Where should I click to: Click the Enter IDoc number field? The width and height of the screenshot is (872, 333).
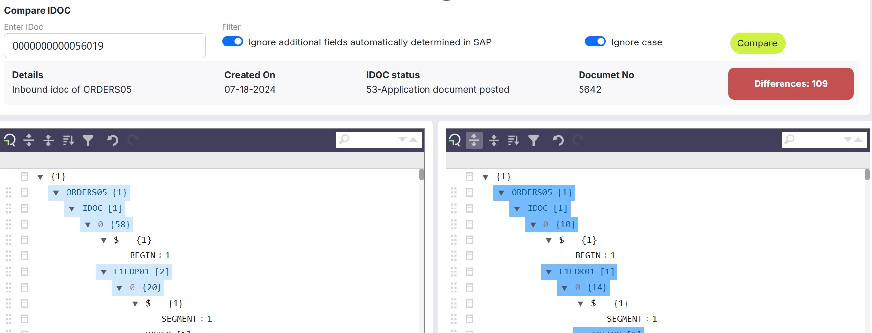click(x=105, y=46)
